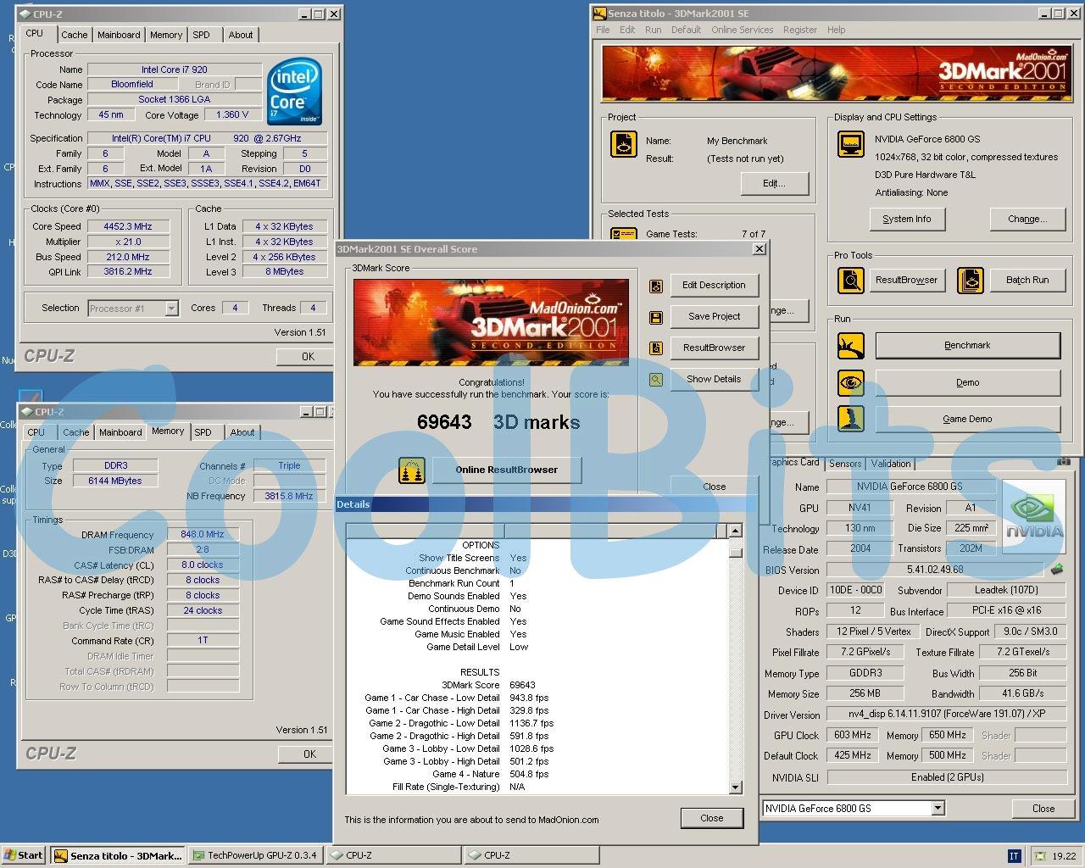Click the 3DMark2001 title bar icon

tap(599, 14)
